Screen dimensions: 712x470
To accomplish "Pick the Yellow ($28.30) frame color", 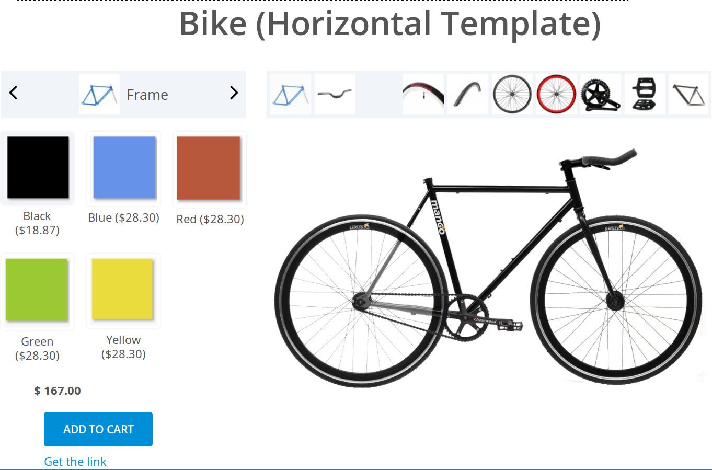I will (122, 291).
